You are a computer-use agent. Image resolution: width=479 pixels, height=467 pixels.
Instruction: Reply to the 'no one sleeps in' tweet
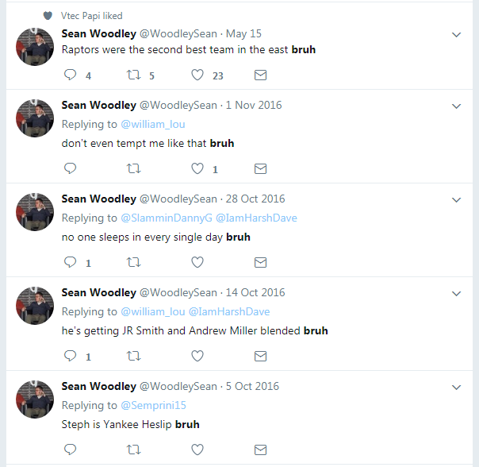(x=70, y=262)
